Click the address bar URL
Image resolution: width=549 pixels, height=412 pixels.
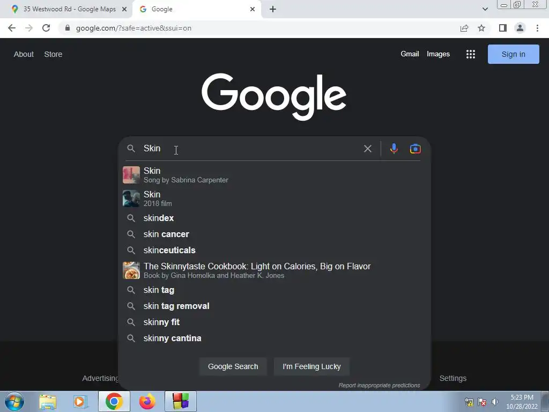pyautogui.click(x=133, y=28)
